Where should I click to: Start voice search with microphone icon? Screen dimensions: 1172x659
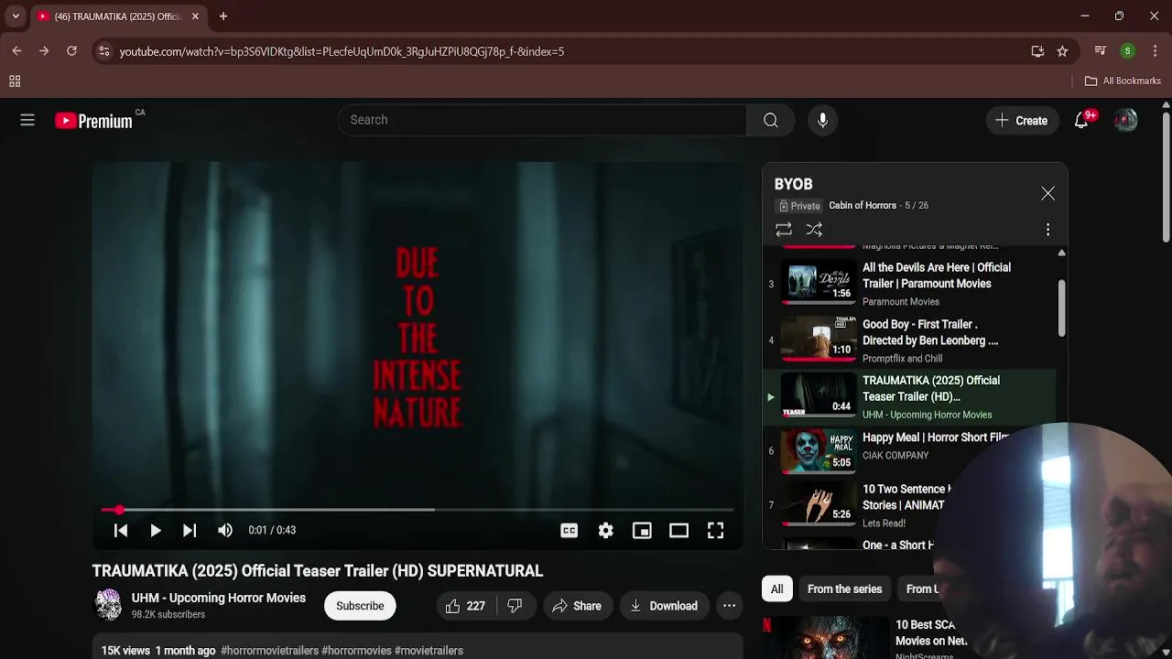822,120
